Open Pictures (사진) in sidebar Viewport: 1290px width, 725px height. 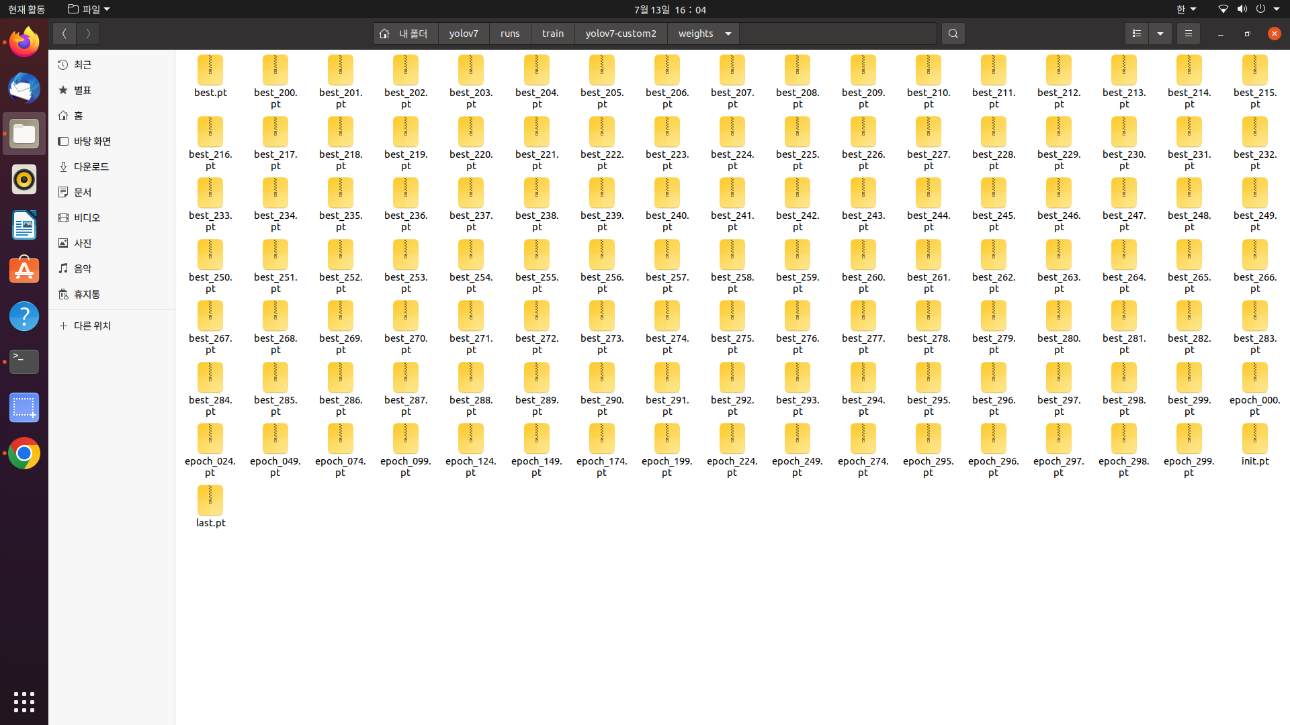click(x=112, y=243)
